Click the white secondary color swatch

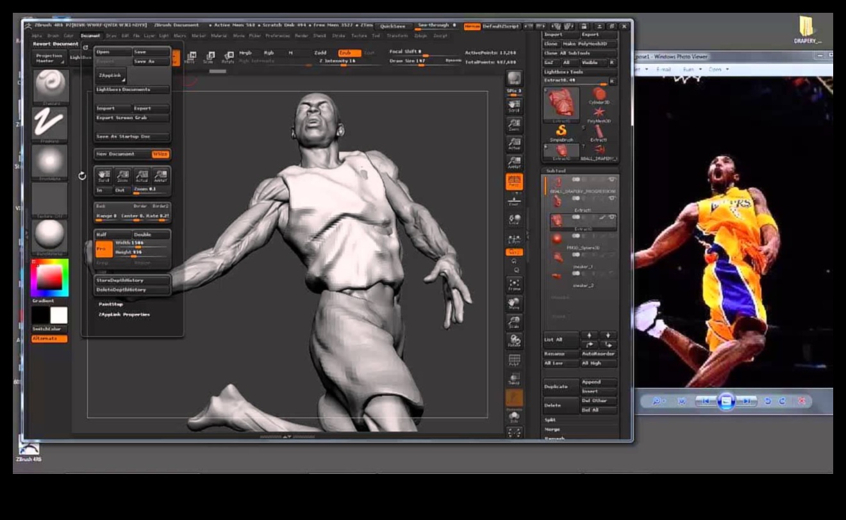pyautogui.click(x=59, y=315)
